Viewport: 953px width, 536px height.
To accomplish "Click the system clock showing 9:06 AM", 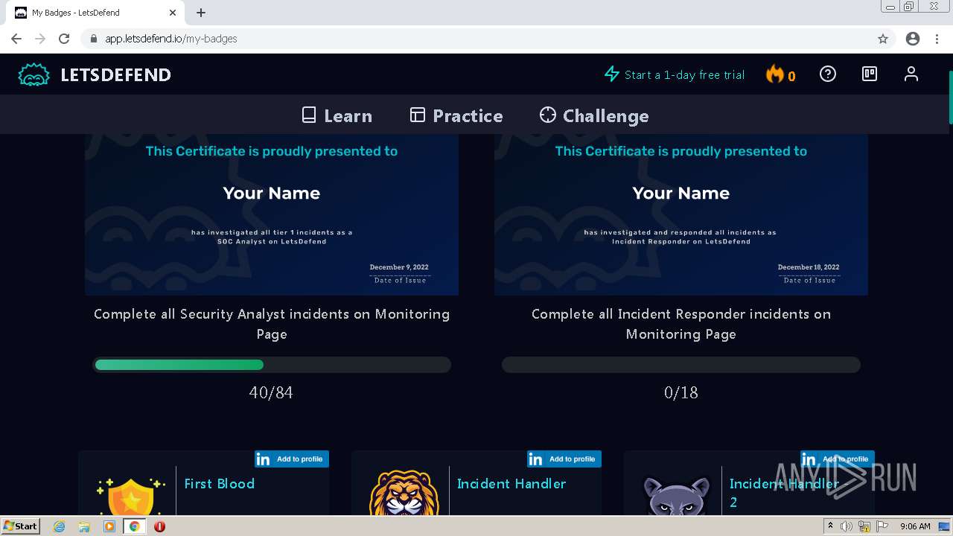I will (x=915, y=526).
